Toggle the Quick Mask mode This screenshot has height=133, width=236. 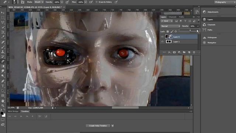pyautogui.click(x=3, y=120)
